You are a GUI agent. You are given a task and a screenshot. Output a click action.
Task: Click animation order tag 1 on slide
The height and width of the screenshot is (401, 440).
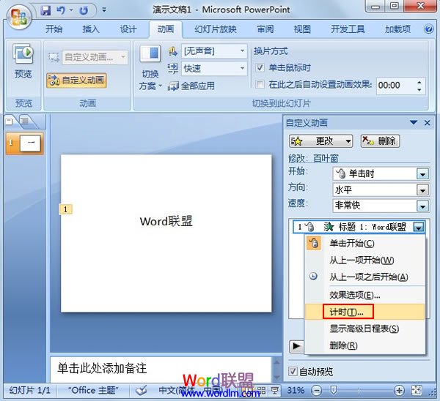(65, 209)
